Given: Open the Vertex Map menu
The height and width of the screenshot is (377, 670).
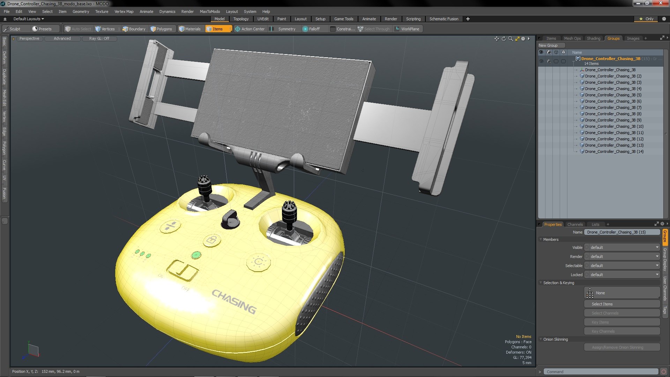Looking at the screenshot, I should point(124,12).
